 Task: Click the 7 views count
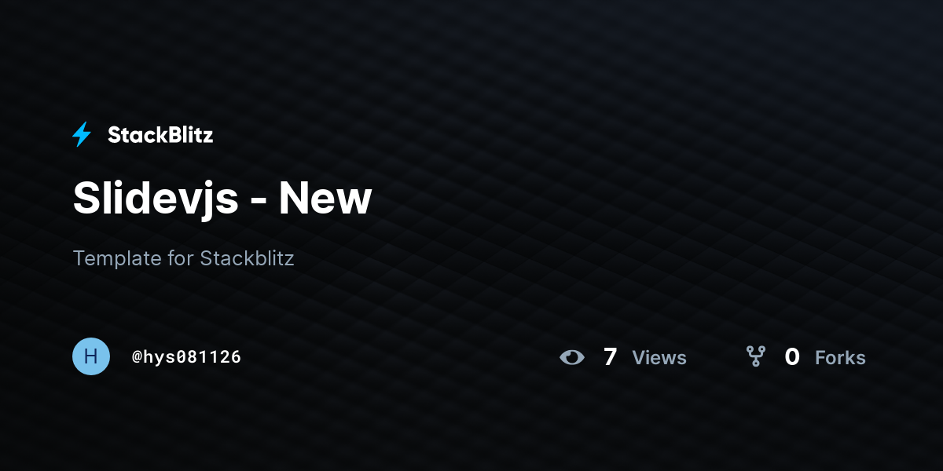[610, 357]
